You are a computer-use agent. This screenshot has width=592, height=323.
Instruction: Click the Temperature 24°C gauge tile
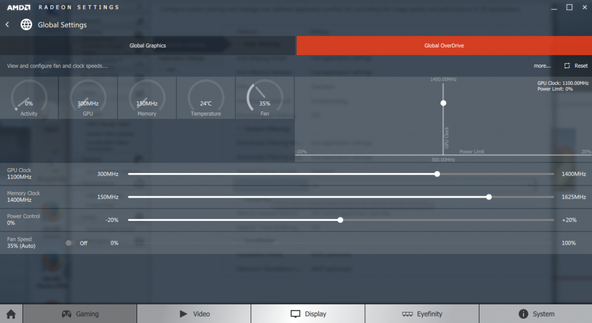tap(206, 98)
